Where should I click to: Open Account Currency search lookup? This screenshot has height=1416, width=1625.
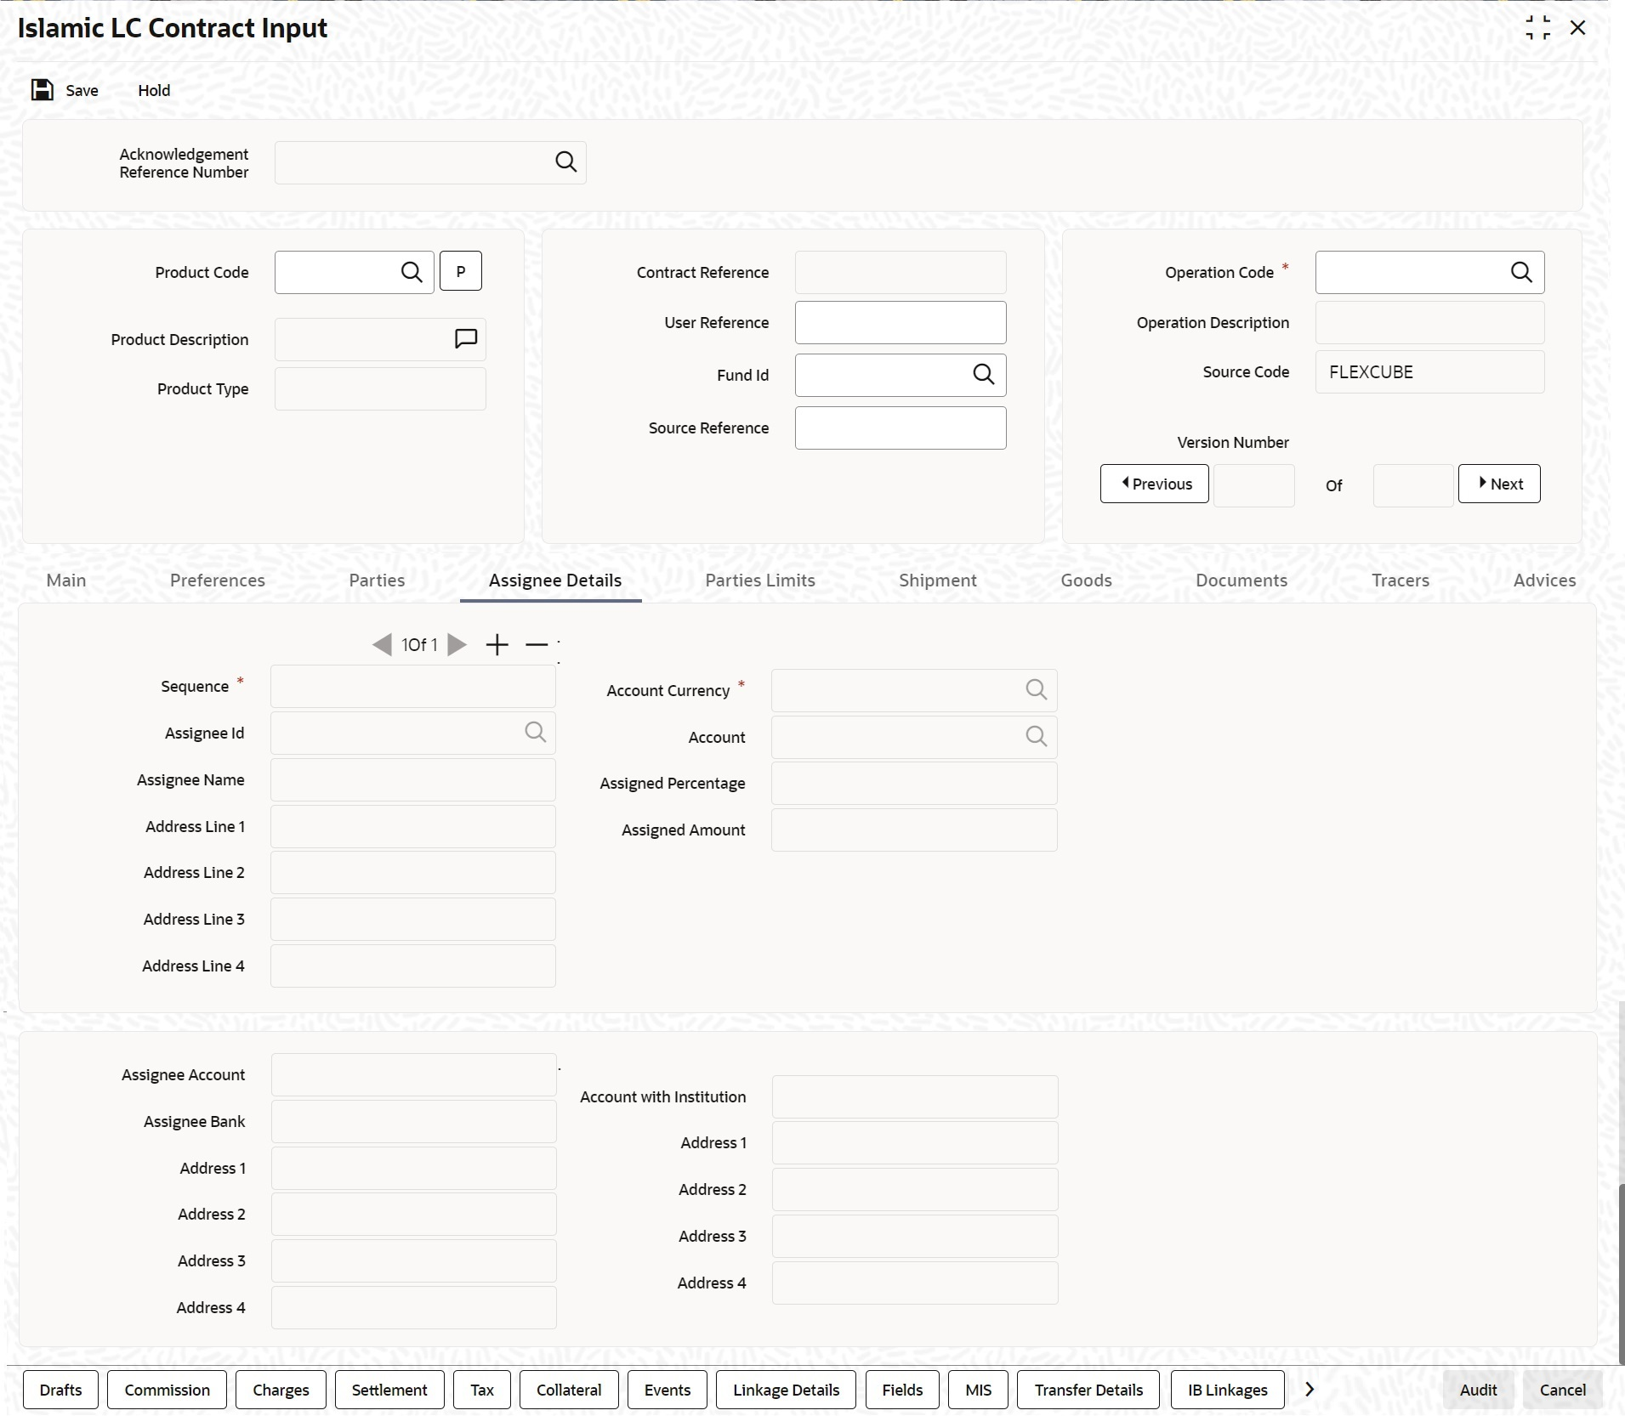pyautogui.click(x=1036, y=690)
